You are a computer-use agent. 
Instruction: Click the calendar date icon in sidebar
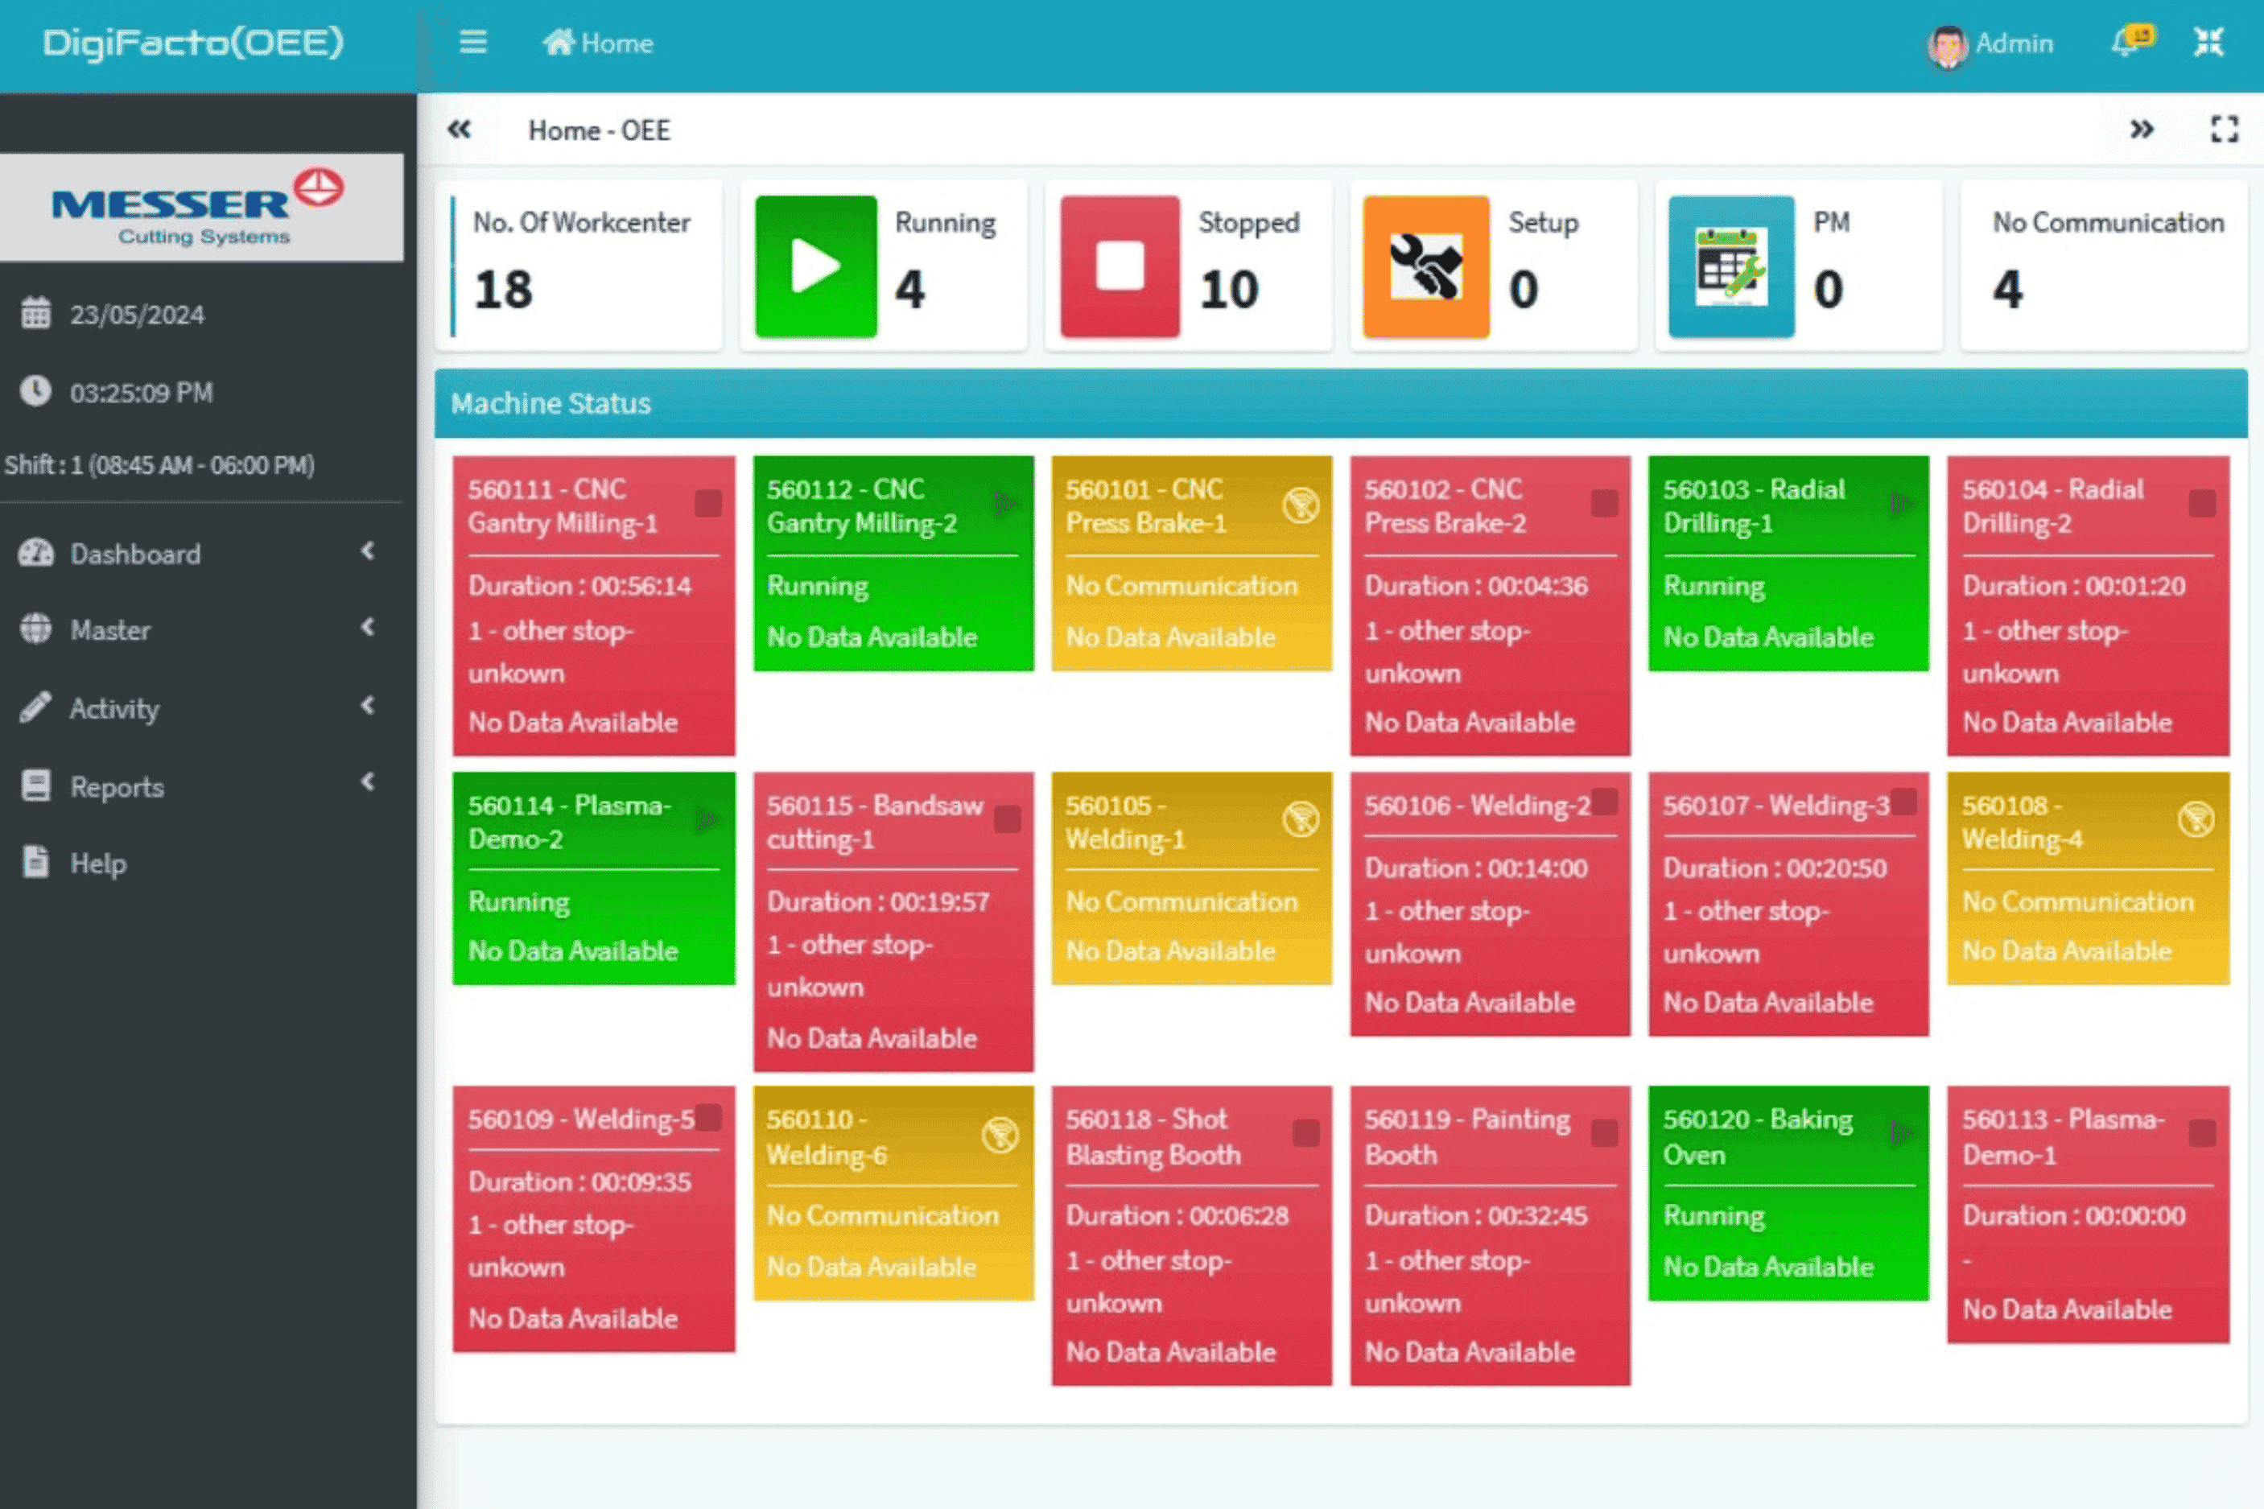click(35, 313)
